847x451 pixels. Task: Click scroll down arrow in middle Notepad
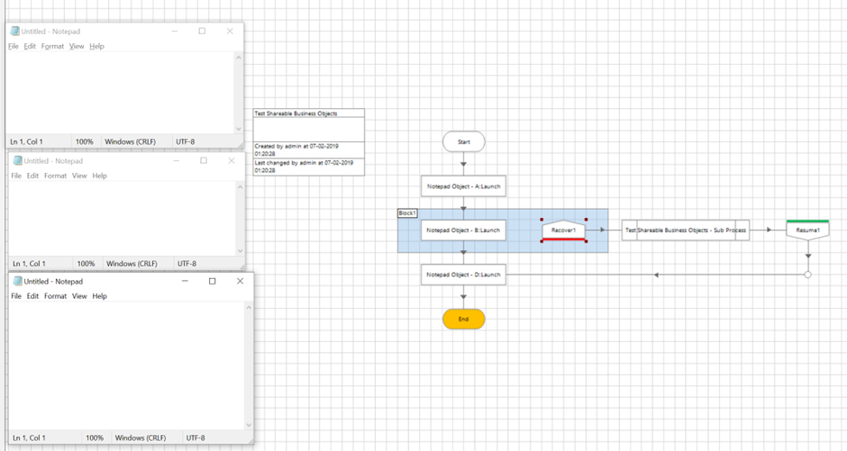click(x=240, y=251)
